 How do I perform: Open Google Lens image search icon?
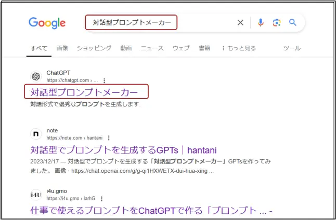(x=277, y=22)
